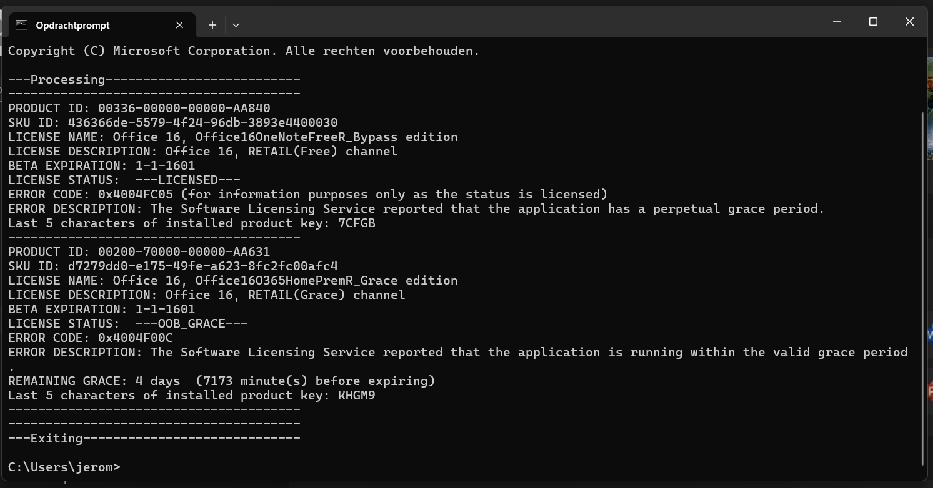This screenshot has width=933, height=488.
Task: Close the Opdrachtprompt tab
Action: coord(179,25)
